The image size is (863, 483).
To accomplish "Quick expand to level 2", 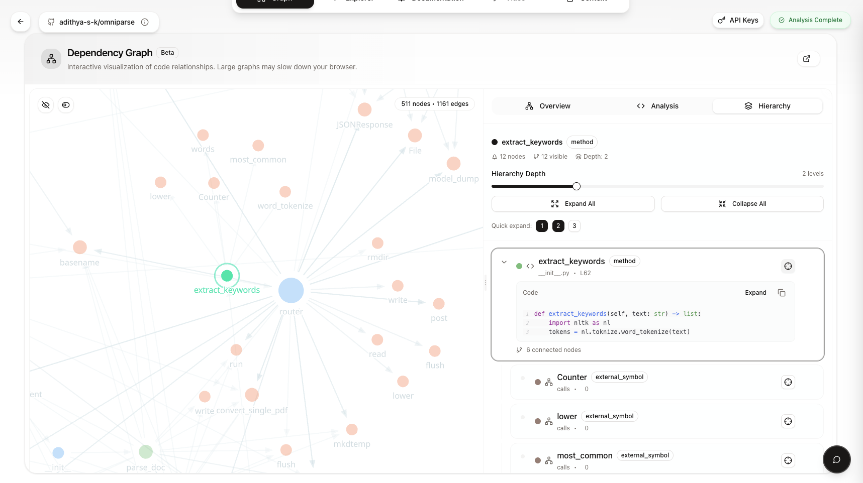I will pyautogui.click(x=558, y=226).
